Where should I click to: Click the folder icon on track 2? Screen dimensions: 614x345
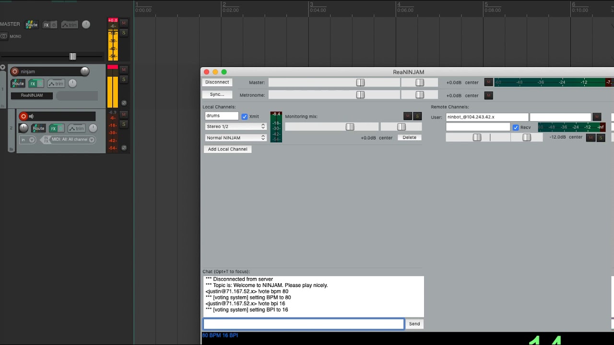coord(11,149)
